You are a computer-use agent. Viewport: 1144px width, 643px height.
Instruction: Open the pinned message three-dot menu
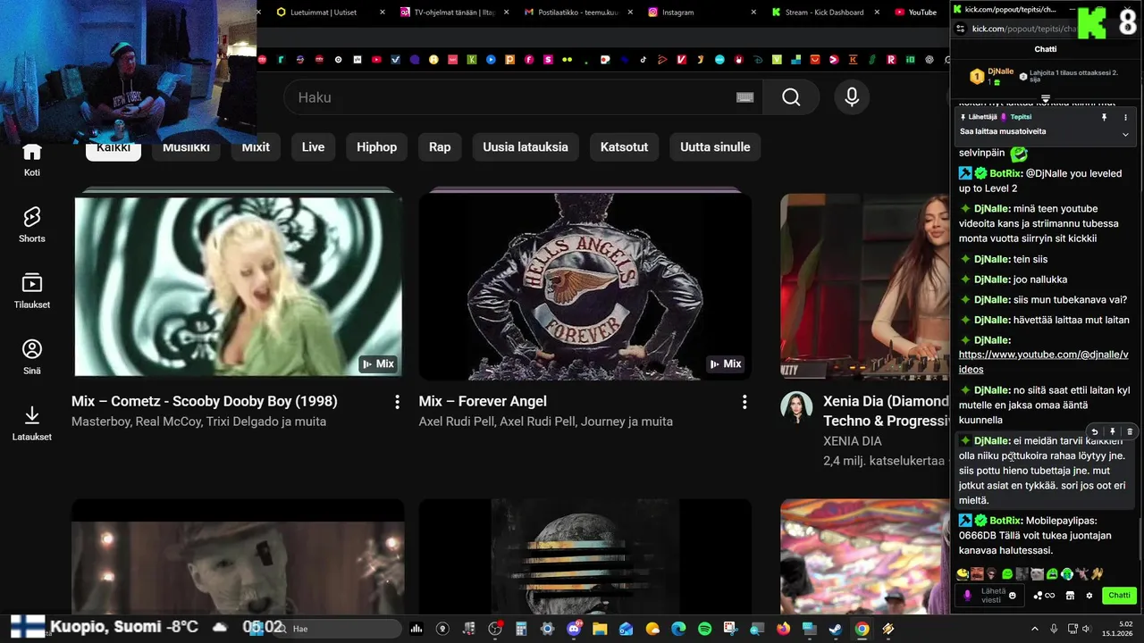1125,117
